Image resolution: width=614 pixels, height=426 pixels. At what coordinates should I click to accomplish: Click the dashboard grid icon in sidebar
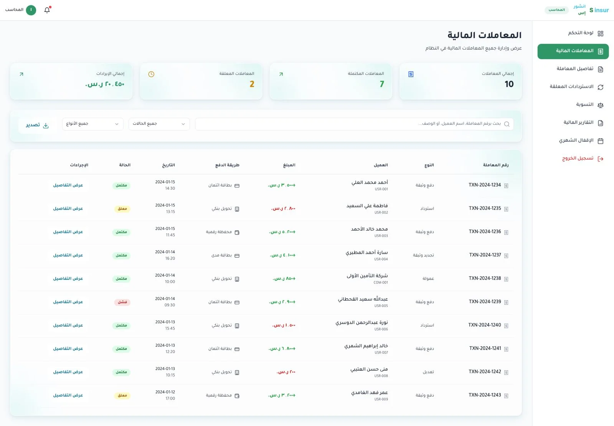[x=601, y=33]
